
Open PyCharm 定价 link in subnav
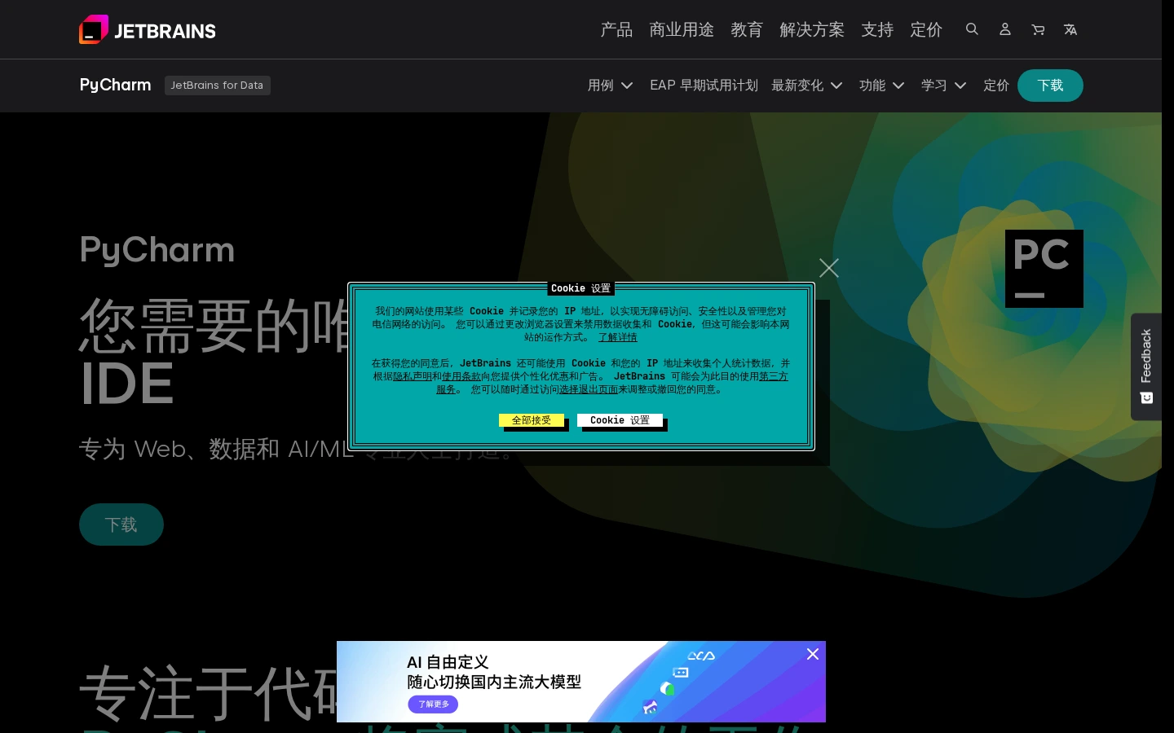pyautogui.click(x=996, y=86)
